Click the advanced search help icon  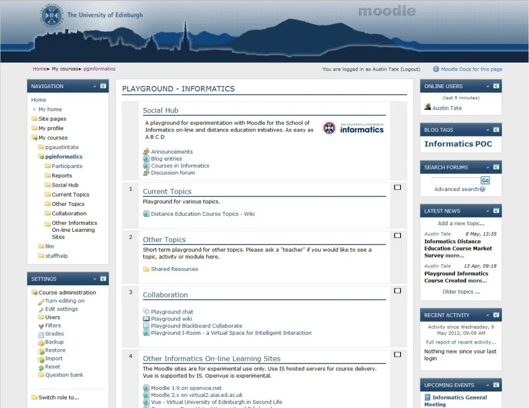(483, 189)
